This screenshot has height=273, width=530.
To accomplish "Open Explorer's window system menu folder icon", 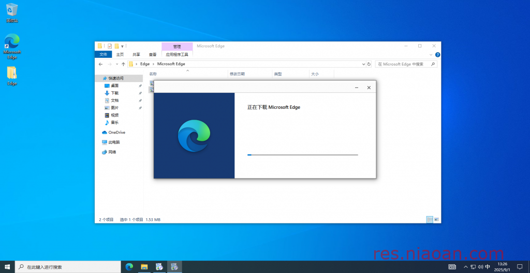I will (100, 46).
